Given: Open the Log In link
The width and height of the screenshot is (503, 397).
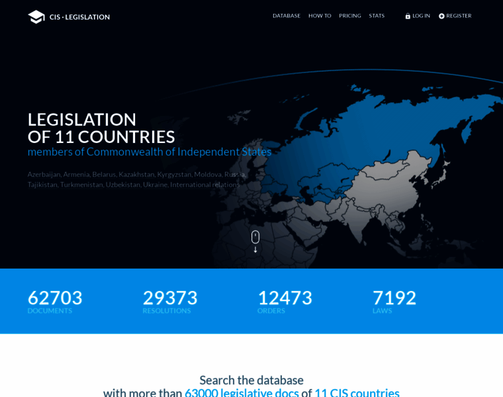Looking at the screenshot, I should click(x=421, y=16).
